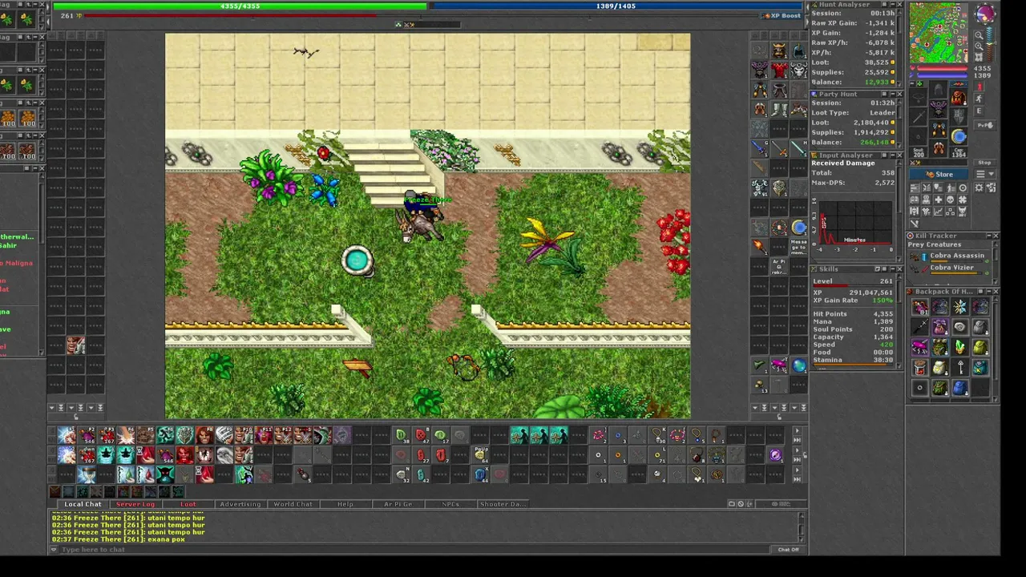This screenshot has width=1026, height=577.
Task: Toggle the PvP mode button
Action: (985, 125)
